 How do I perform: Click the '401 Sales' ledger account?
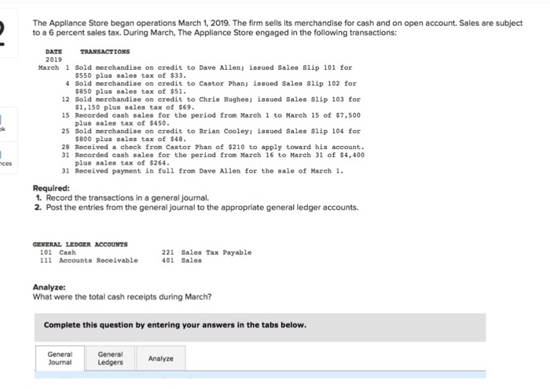(181, 260)
